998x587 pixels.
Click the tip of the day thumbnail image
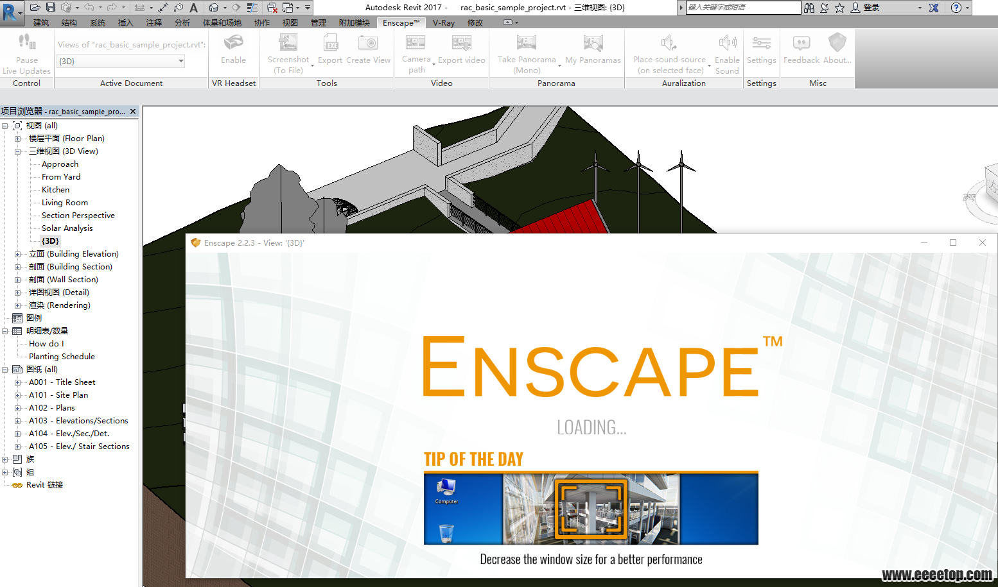pos(591,509)
